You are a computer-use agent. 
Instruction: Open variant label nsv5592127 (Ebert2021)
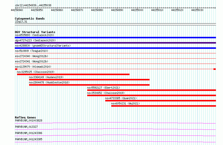(x=103, y=88)
